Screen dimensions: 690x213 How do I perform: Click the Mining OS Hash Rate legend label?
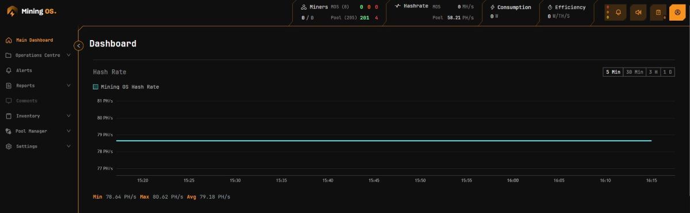(x=130, y=87)
